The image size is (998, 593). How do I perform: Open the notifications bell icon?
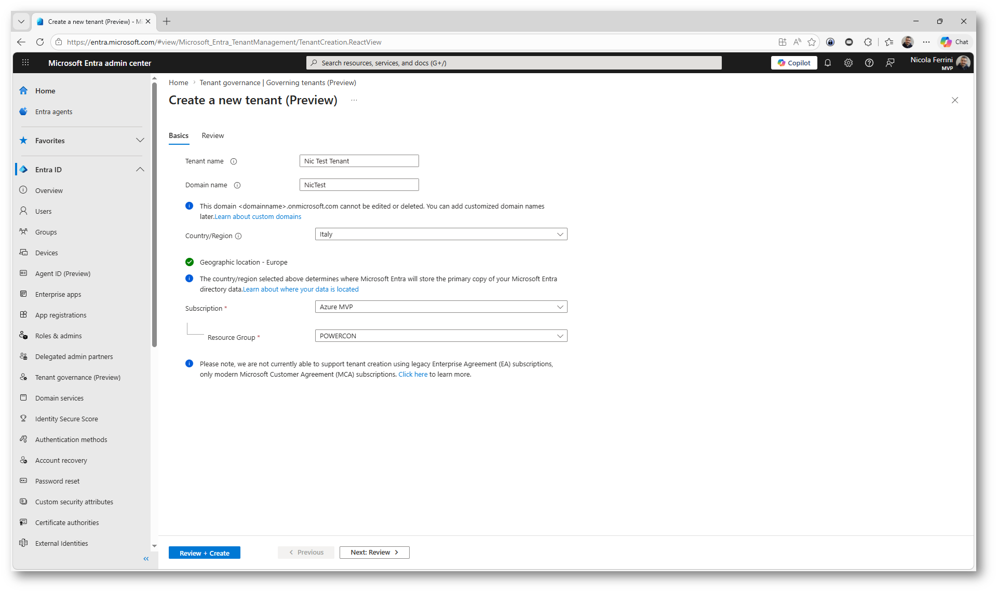828,63
